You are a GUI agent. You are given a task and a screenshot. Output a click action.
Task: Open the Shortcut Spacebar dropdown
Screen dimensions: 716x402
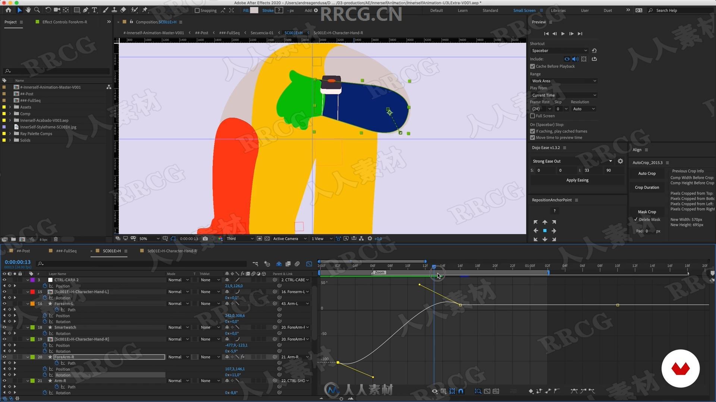pos(559,51)
